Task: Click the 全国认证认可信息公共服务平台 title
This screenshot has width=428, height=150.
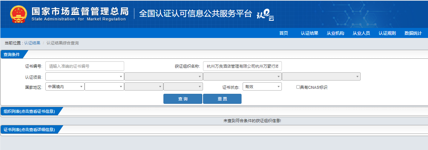Action: click(x=195, y=14)
